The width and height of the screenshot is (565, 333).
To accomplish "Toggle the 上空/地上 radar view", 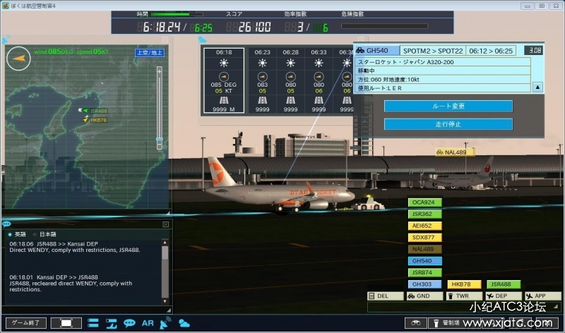I will [x=148, y=52].
